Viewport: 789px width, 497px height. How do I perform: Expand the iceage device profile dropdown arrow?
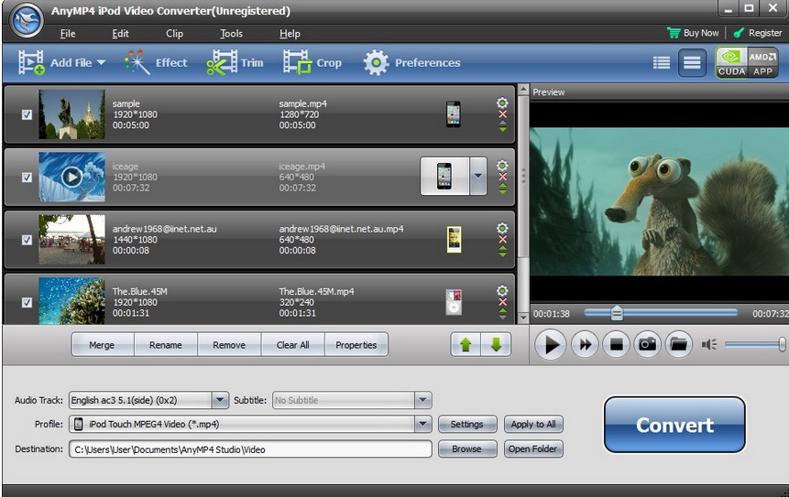477,176
